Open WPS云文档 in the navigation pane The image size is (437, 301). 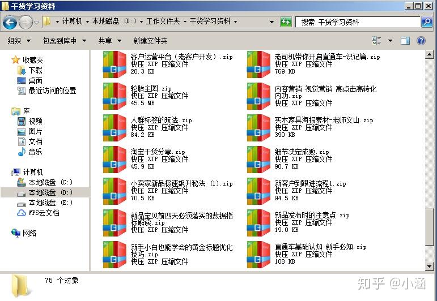pyautogui.click(x=44, y=213)
